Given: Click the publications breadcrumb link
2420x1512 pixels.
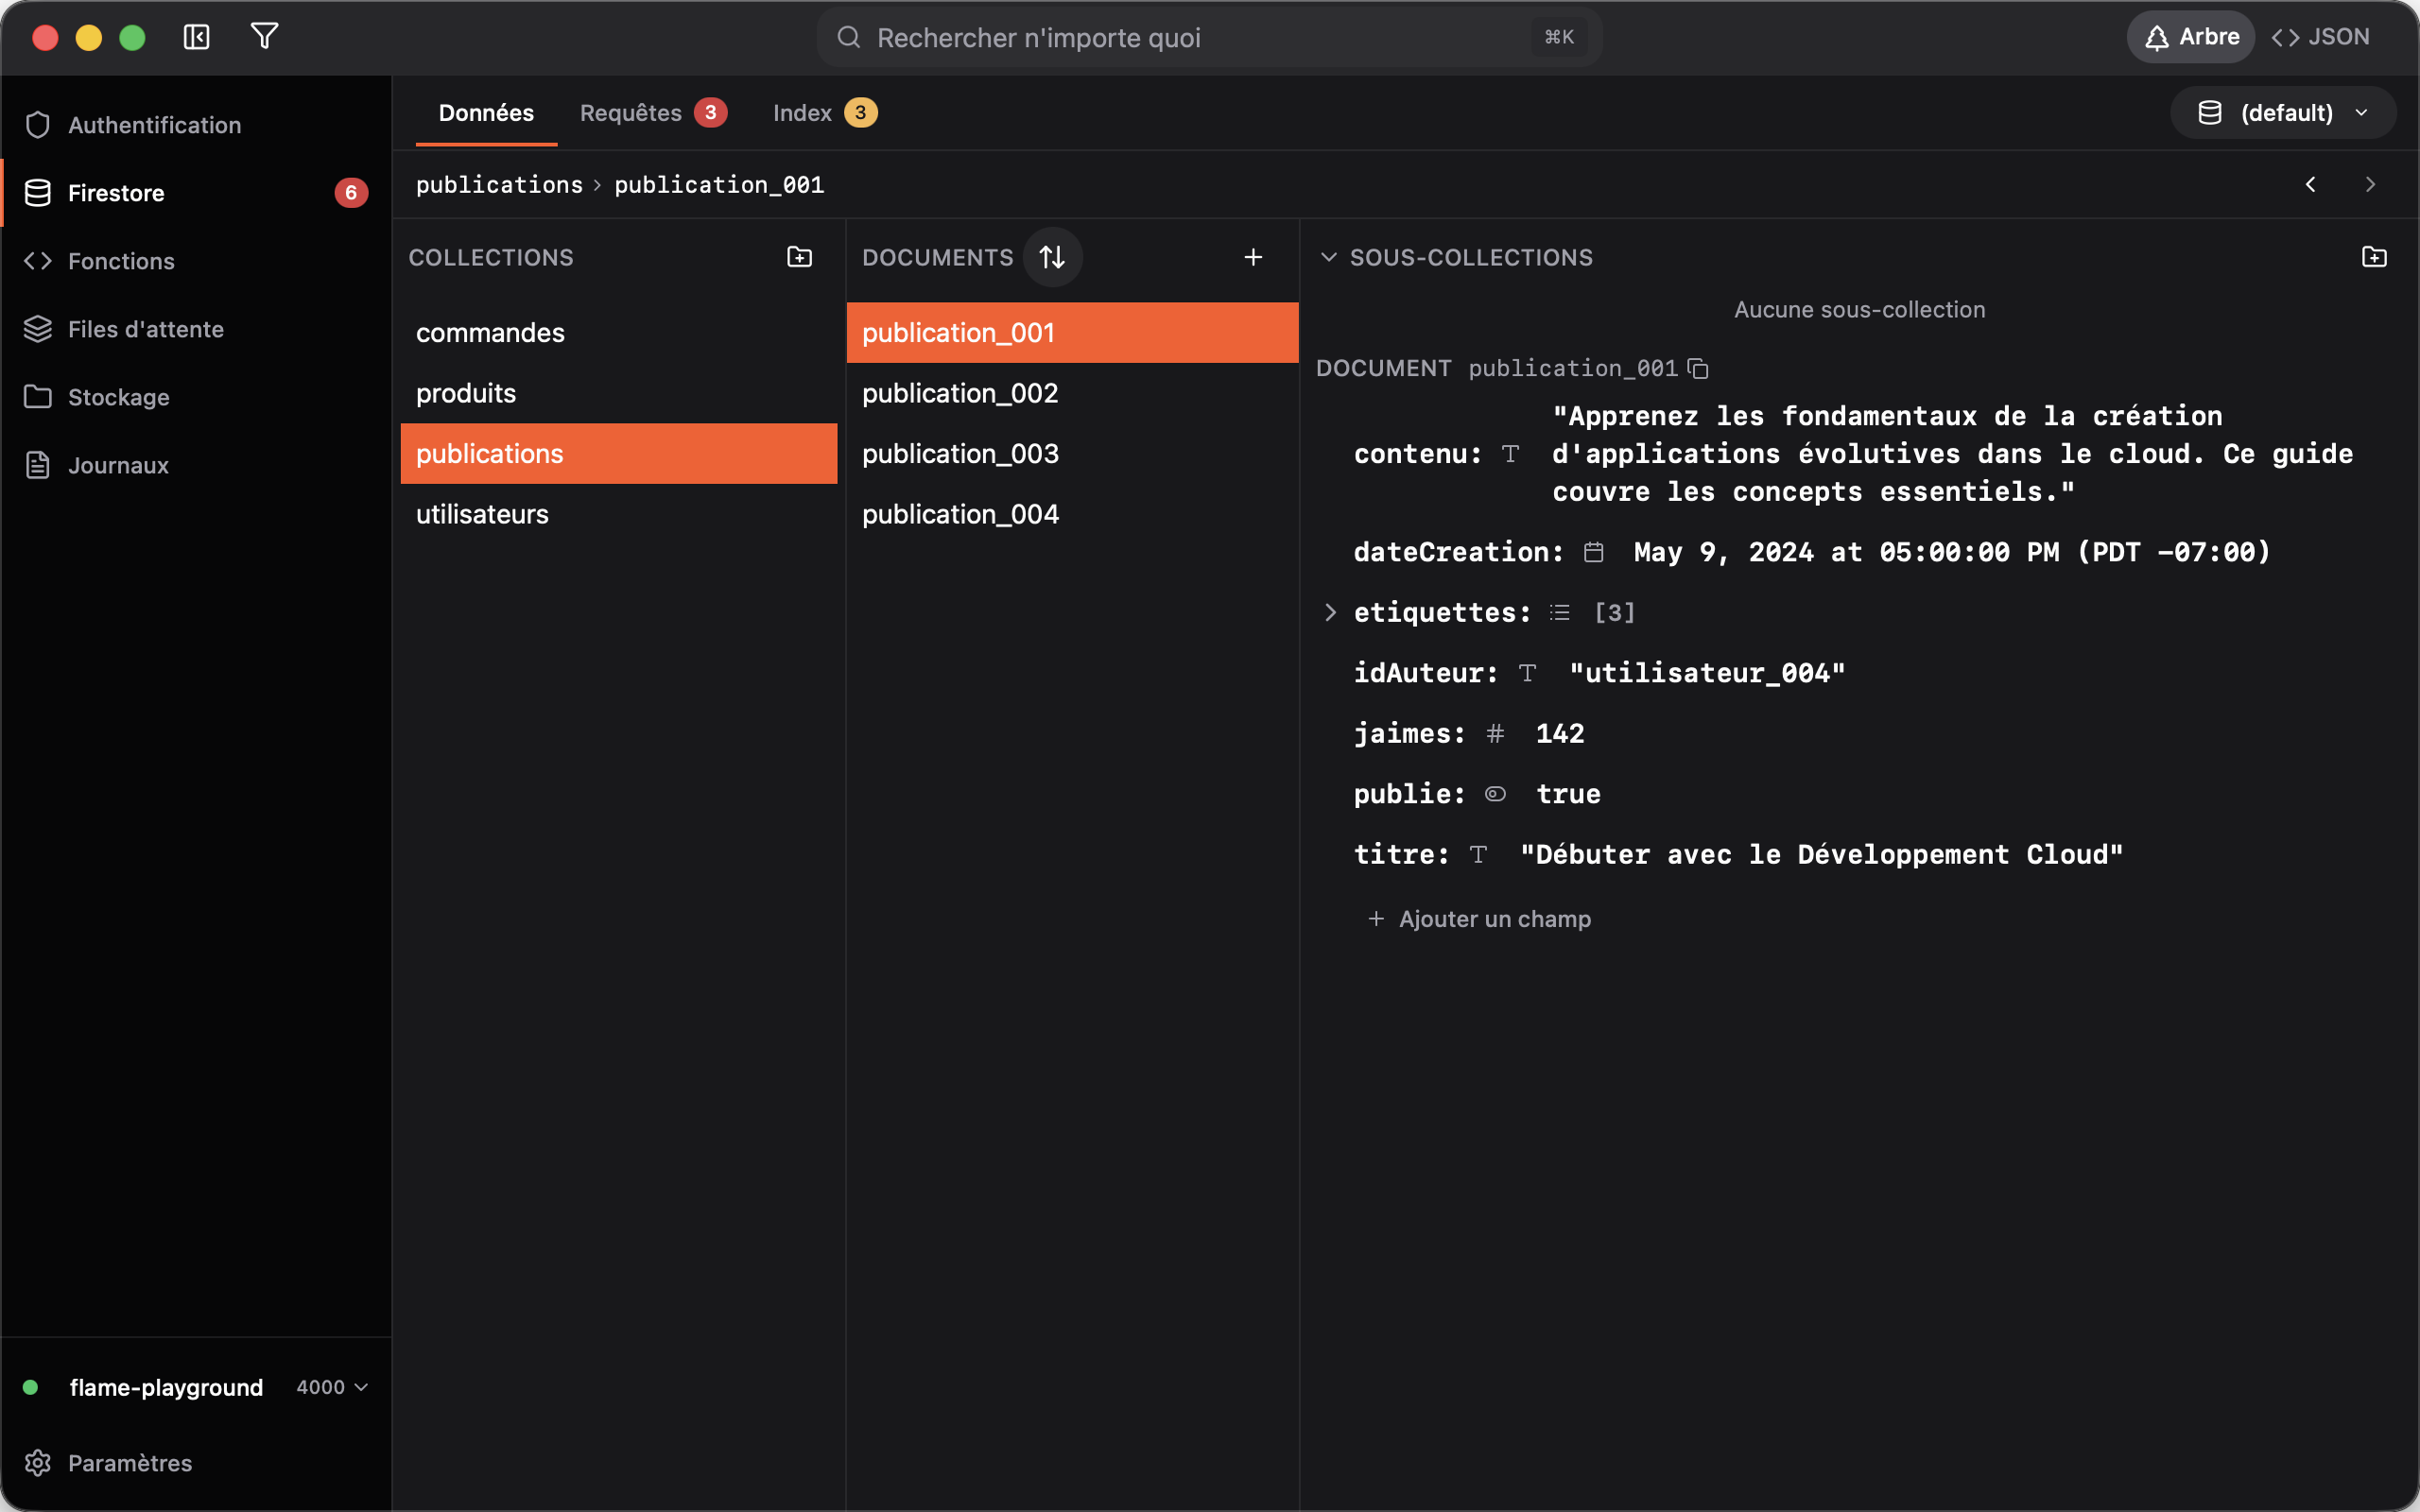Looking at the screenshot, I should coord(499,185).
